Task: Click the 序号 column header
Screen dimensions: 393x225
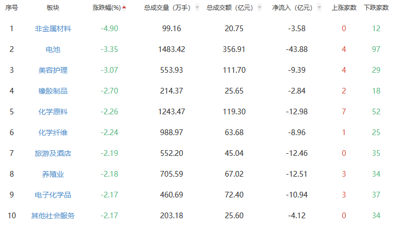Action: coord(11,8)
